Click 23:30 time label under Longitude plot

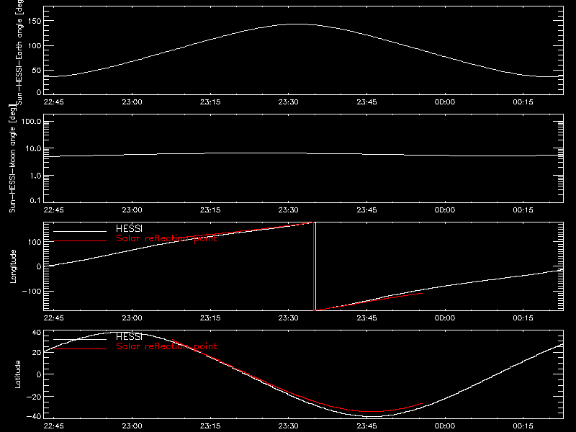(x=289, y=318)
